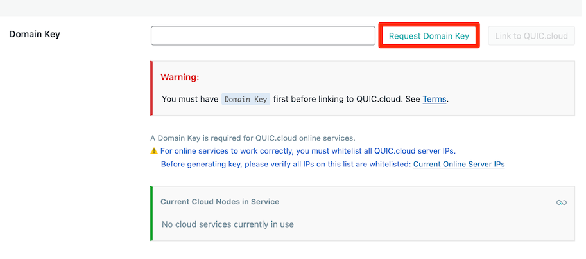Viewport: 586px width, 259px height.
Task: Click the Domain Key code badge in warning
Action: (246, 99)
